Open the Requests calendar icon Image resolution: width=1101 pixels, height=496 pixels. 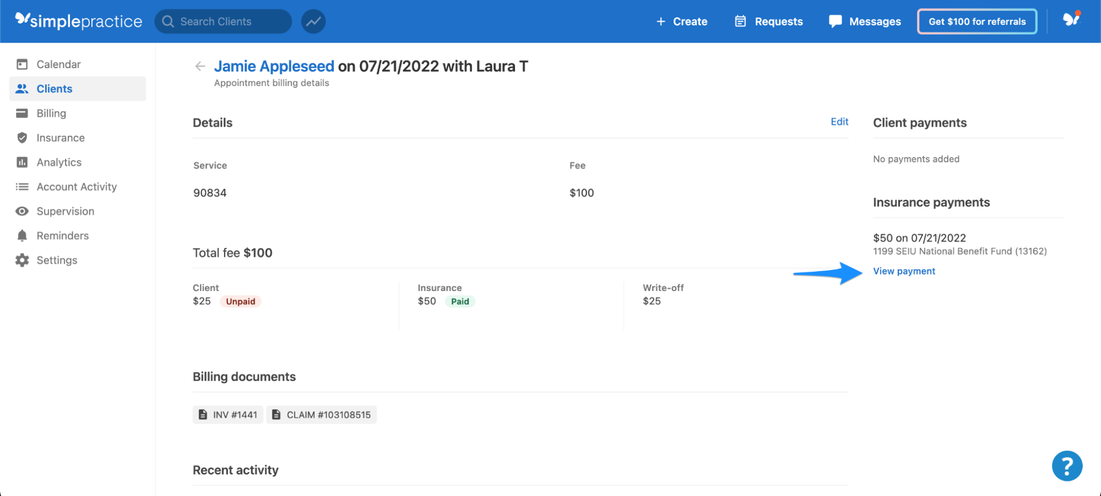740,21
